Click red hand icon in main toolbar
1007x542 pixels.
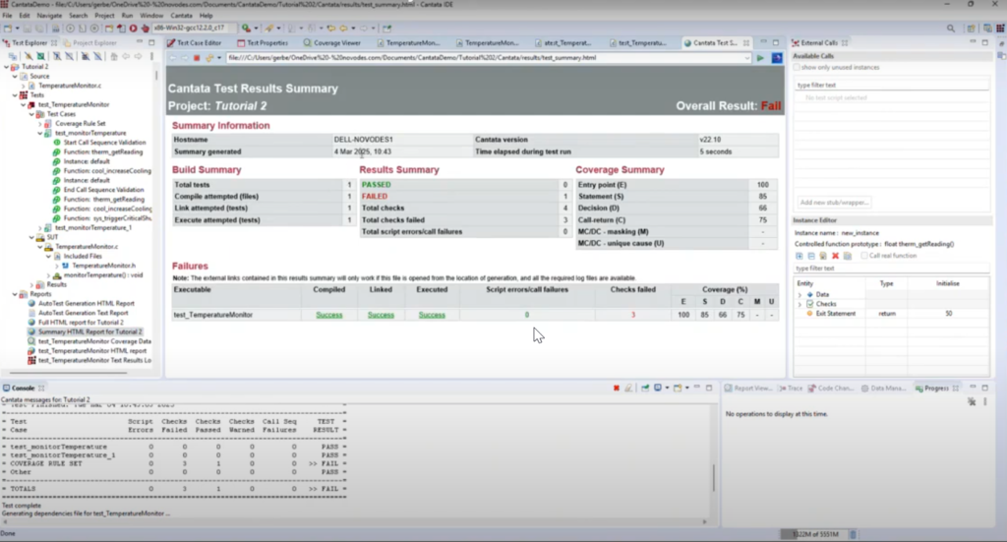[x=146, y=29]
